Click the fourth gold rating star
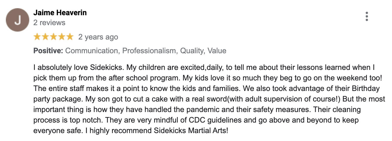392x141 pixels. 61,37
